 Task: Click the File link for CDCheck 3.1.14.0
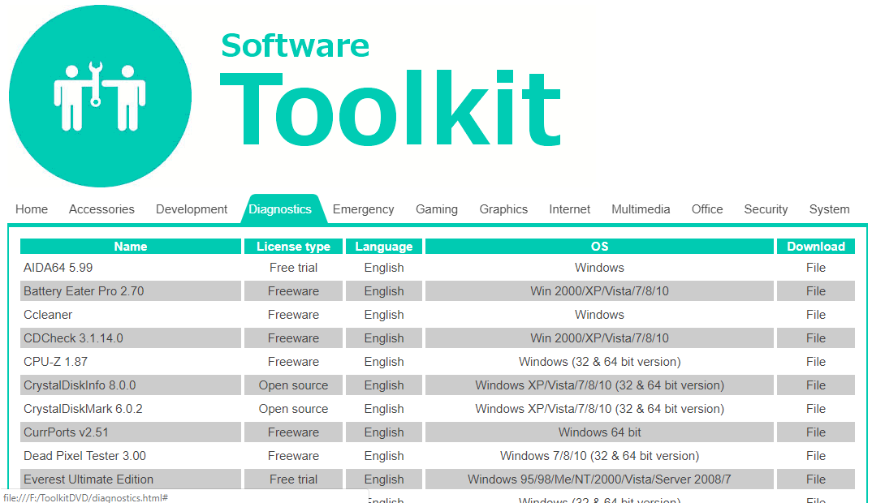tap(816, 338)
